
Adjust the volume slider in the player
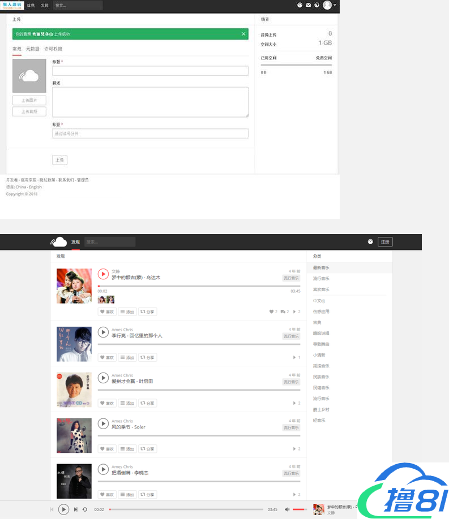coord(299,509)
